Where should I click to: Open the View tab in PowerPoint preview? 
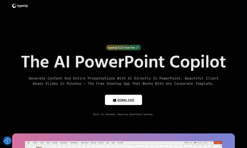[107, 143]
